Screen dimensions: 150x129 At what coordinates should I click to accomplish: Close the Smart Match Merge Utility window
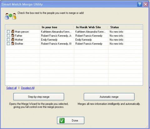(x=146, y=4)
